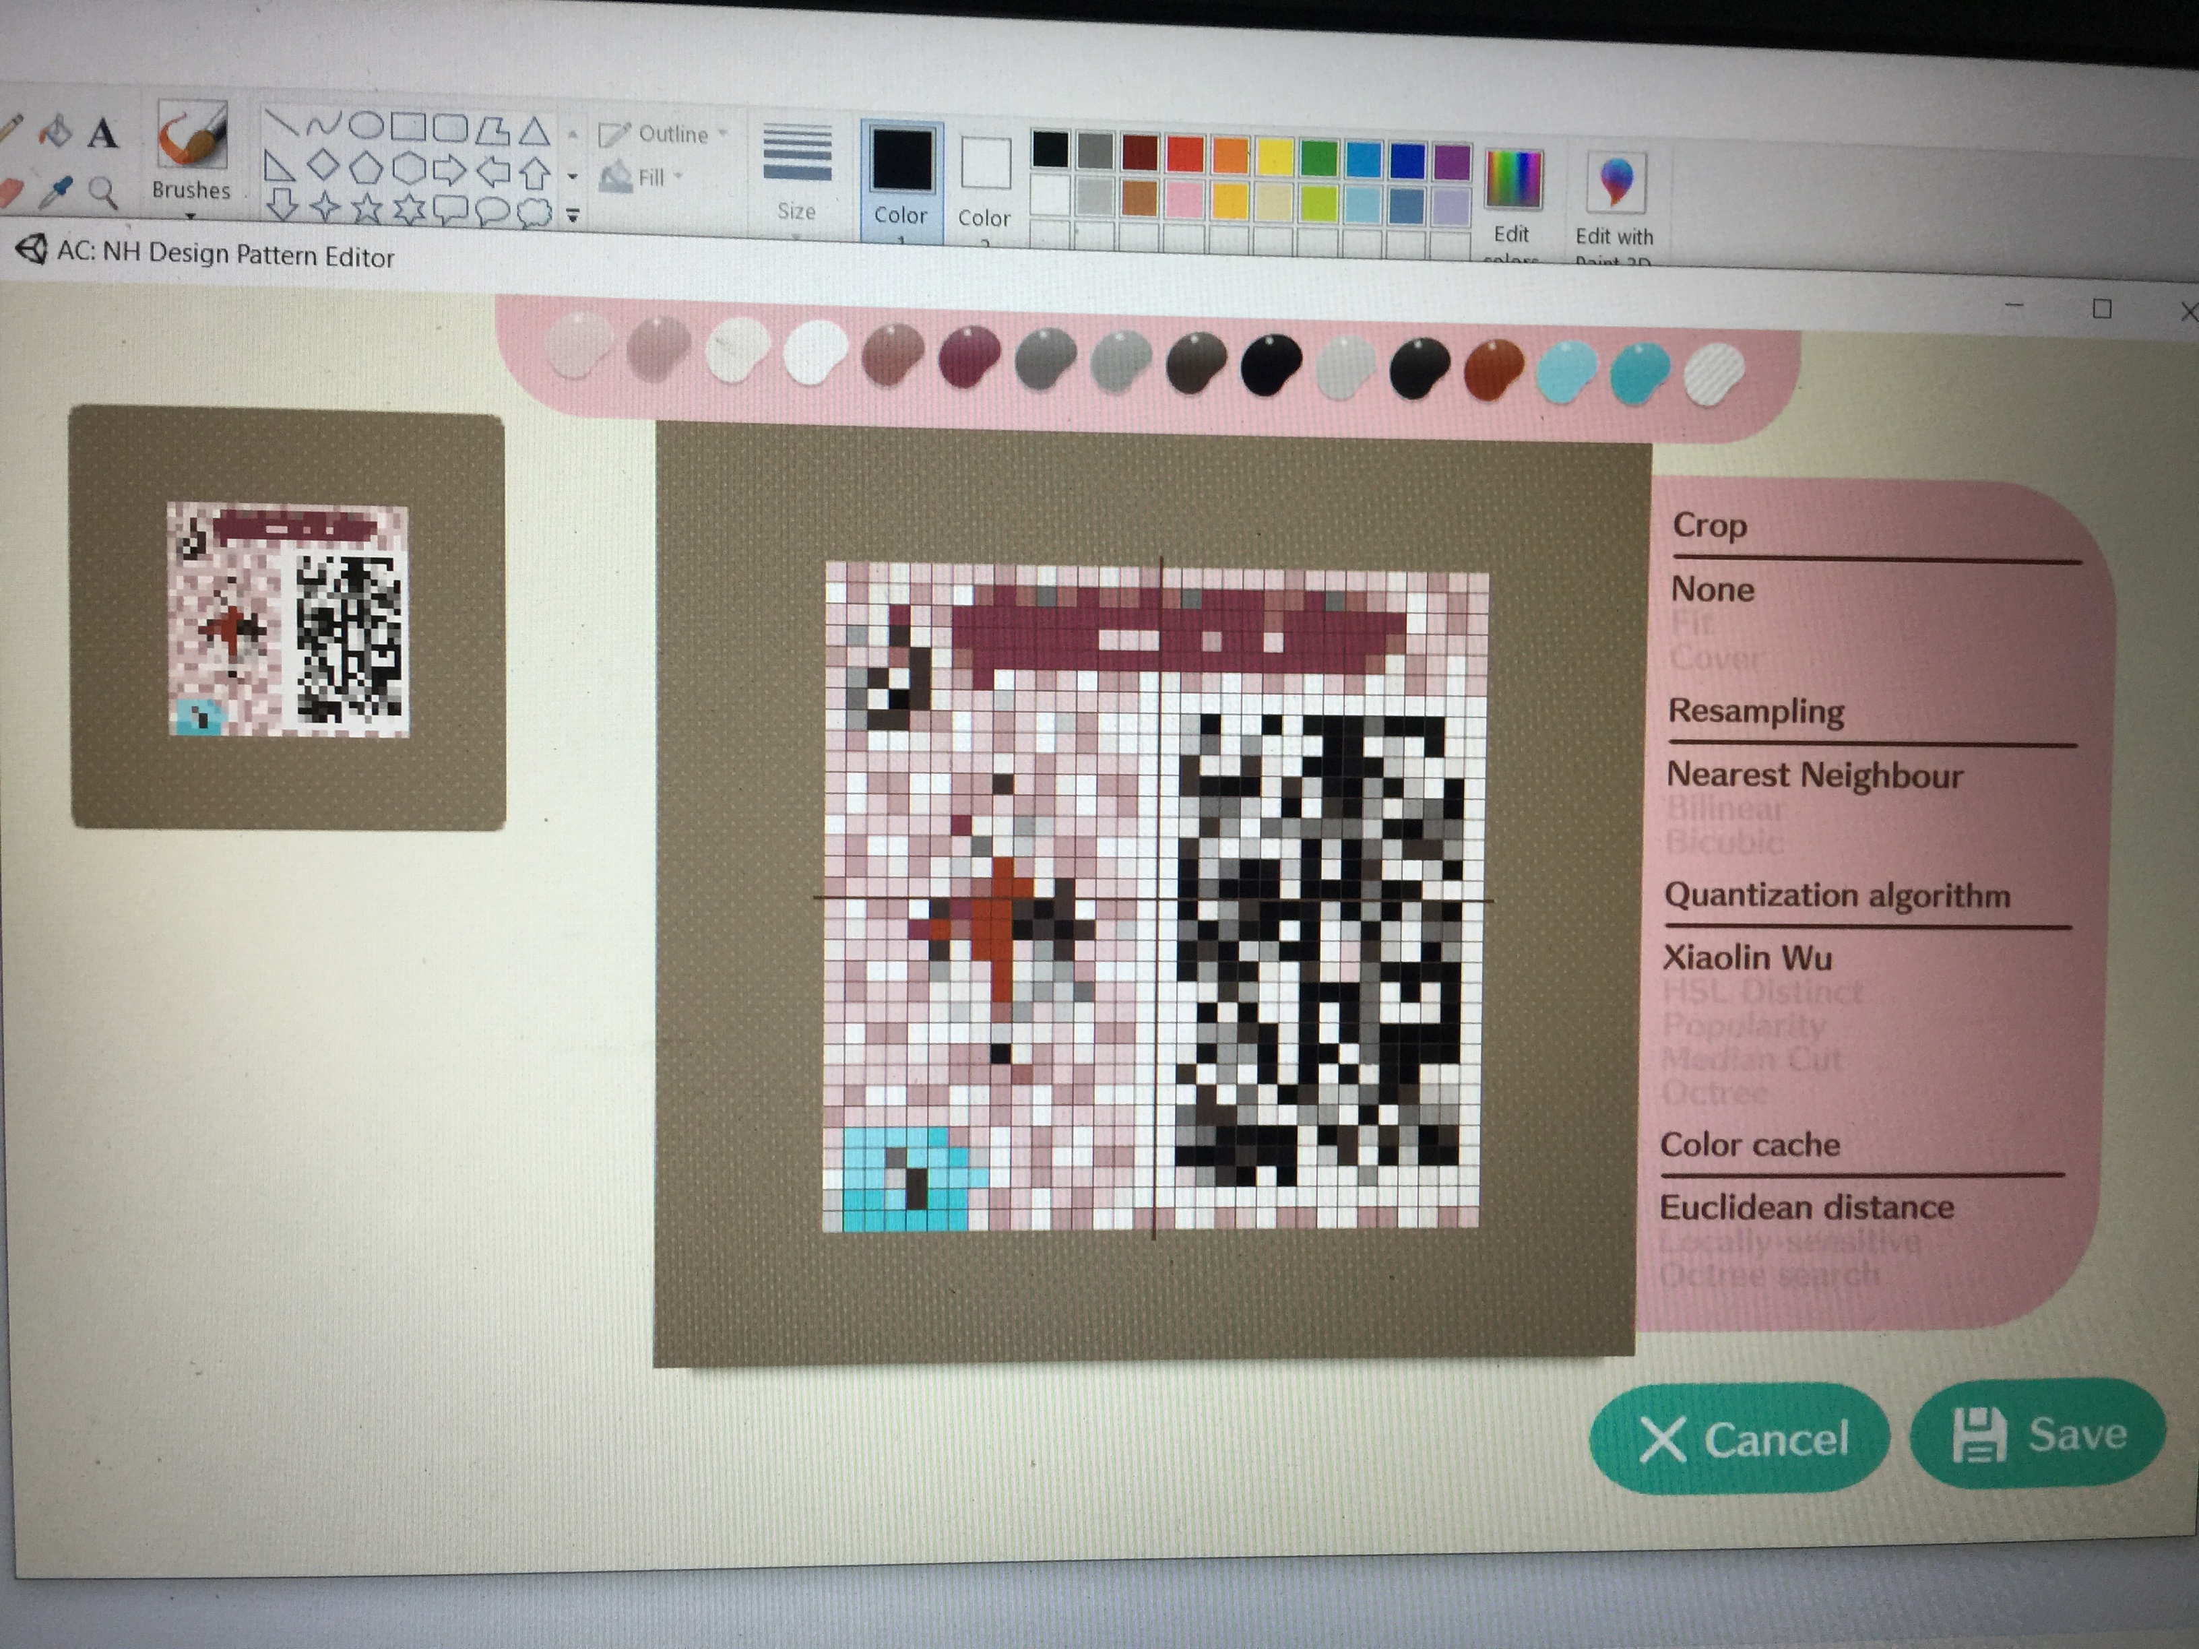The height and width of the screenshot is (1649, 2199).
Task: Pick yellow from the Paint palette
Action: coord(1275,156)
